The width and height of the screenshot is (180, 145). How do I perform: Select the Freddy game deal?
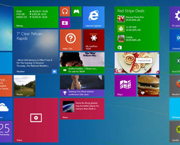[129, 39]
